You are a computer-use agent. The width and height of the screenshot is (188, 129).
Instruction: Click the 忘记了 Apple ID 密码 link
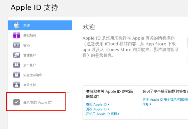[102, 114]
